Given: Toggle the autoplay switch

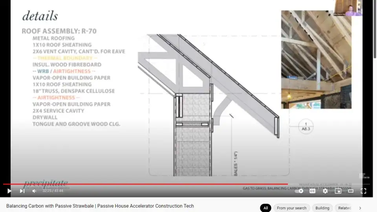Looking at the screenshot, I should point(299,191).
